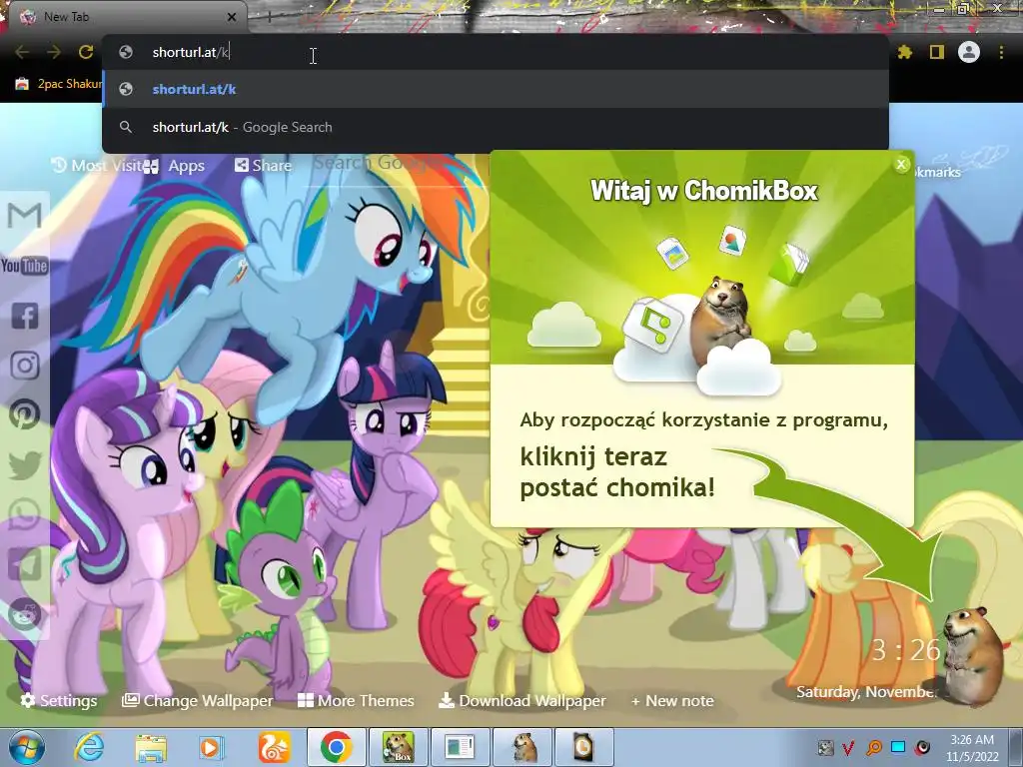Click the hamster taskbar item
This screenshot has height=767, width=1023.
coord(523,747)
